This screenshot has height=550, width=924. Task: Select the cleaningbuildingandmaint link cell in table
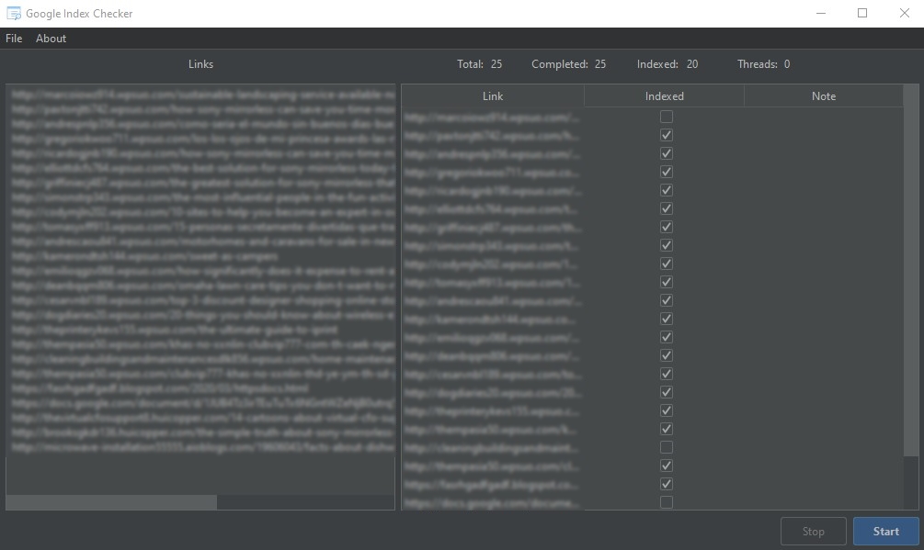(493, 448)
